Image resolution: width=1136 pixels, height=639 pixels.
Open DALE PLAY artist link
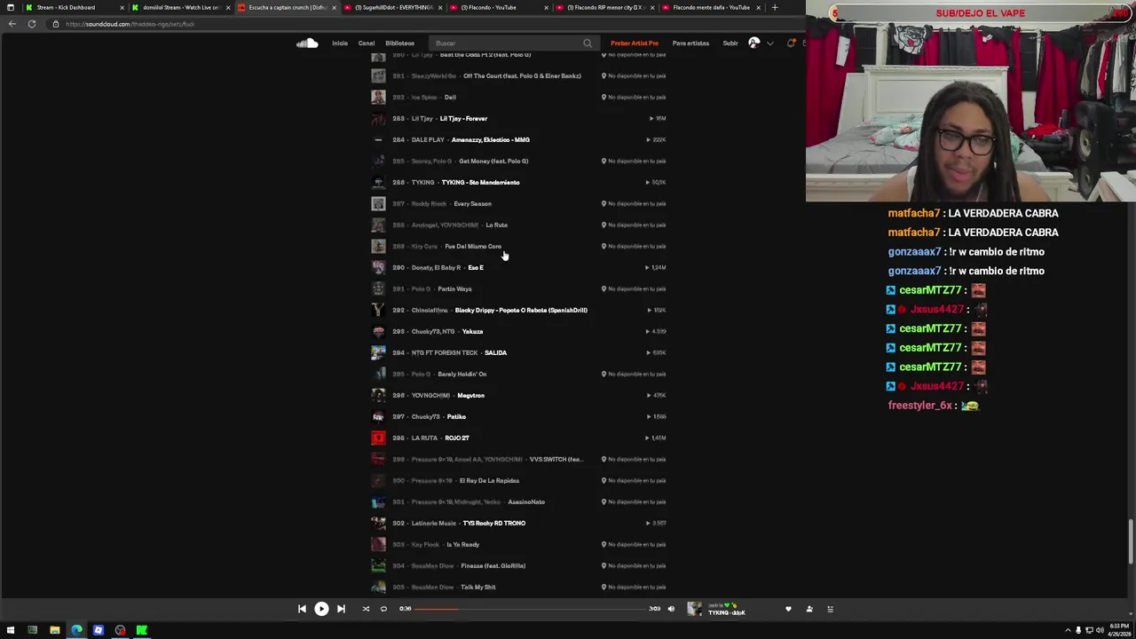click(428, 139)
